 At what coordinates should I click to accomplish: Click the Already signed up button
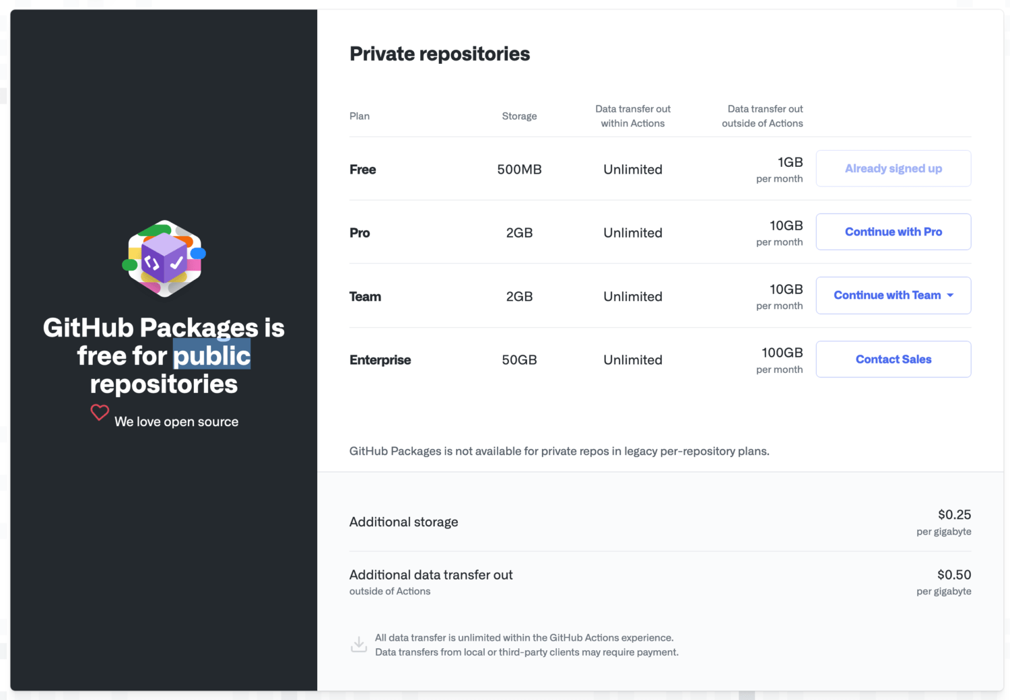893,168
